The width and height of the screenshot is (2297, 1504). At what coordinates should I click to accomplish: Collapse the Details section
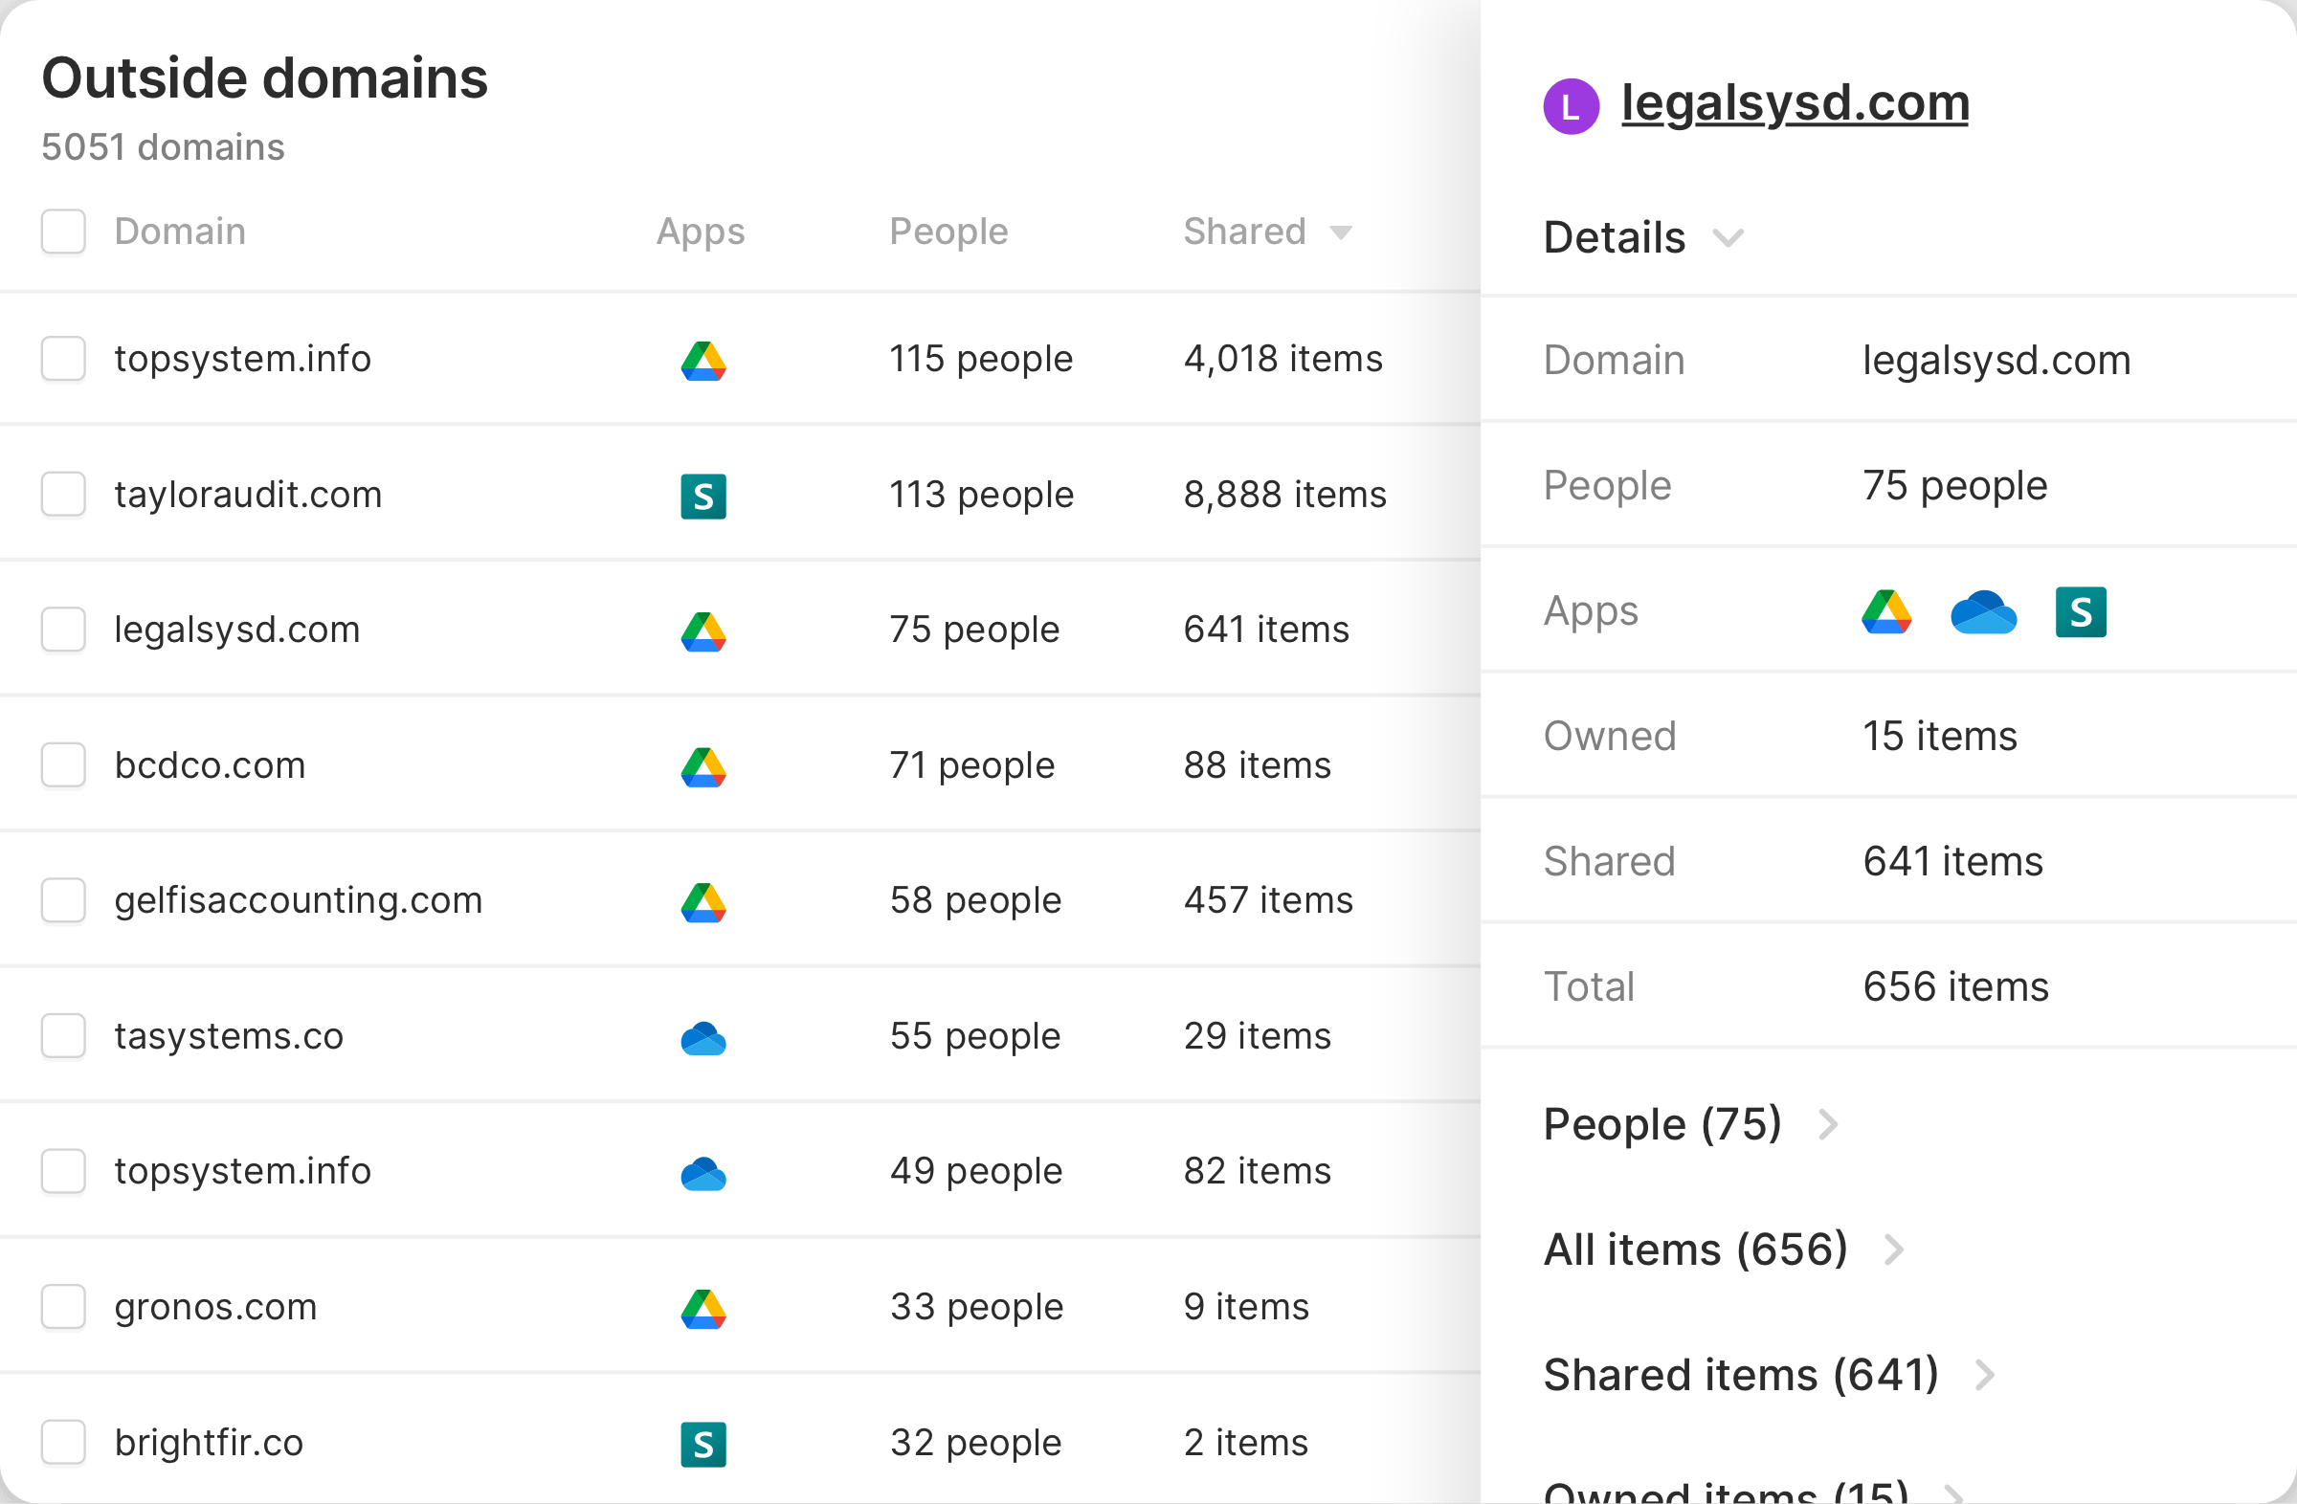click(x=1728, y=238)
